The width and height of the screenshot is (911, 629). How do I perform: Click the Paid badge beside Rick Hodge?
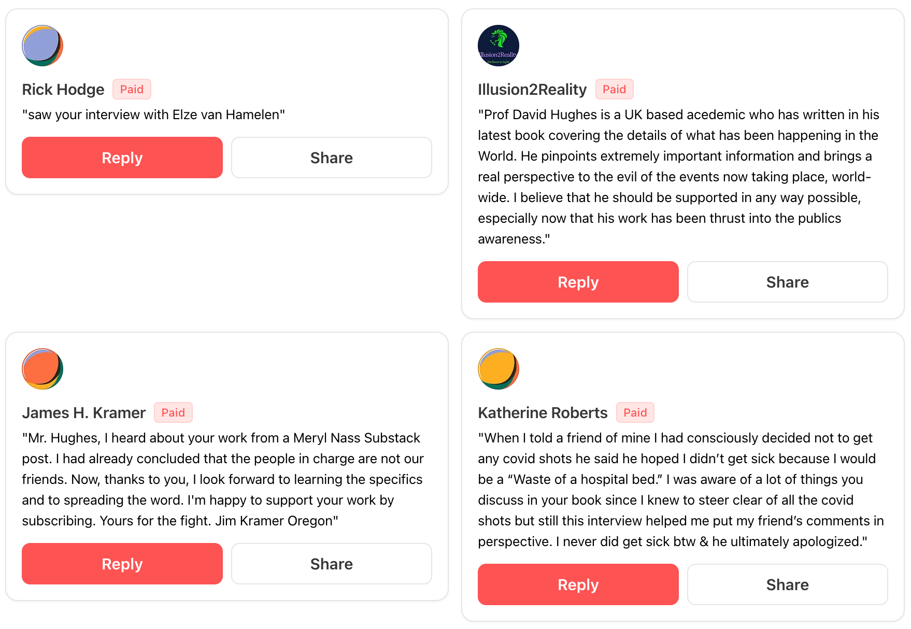(x=132, y=89)
